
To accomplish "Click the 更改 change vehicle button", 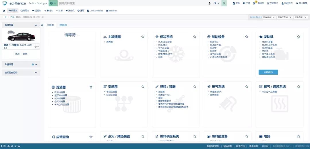I will point(18,53).
